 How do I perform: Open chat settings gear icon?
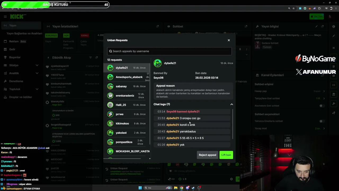[x=231, y=179]
